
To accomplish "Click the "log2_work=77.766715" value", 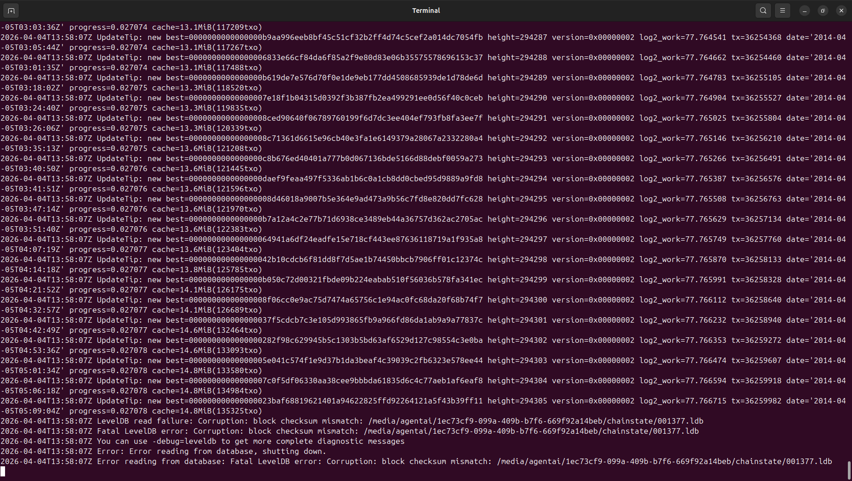I will [x=683, y=401].
